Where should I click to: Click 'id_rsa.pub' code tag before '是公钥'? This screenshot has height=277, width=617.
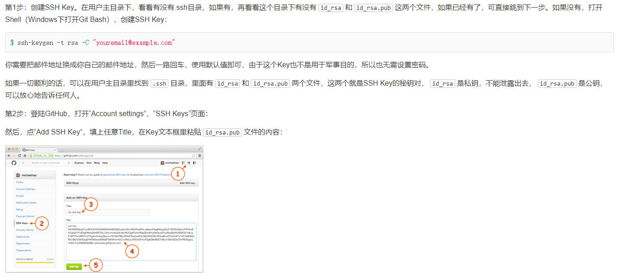(x=557, y=83)
